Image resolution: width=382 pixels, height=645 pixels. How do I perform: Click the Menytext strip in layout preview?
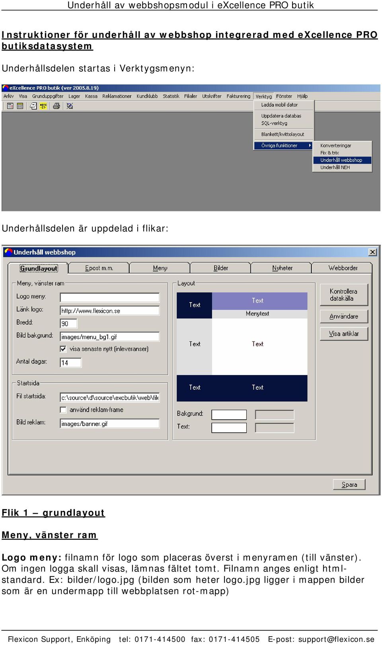point(259,314)
